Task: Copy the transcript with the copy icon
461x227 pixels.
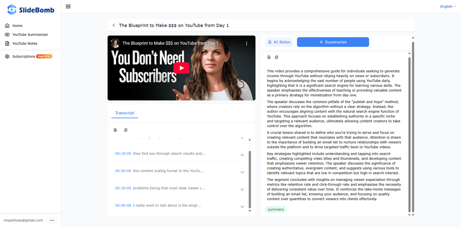Action: tap(126, 130)
